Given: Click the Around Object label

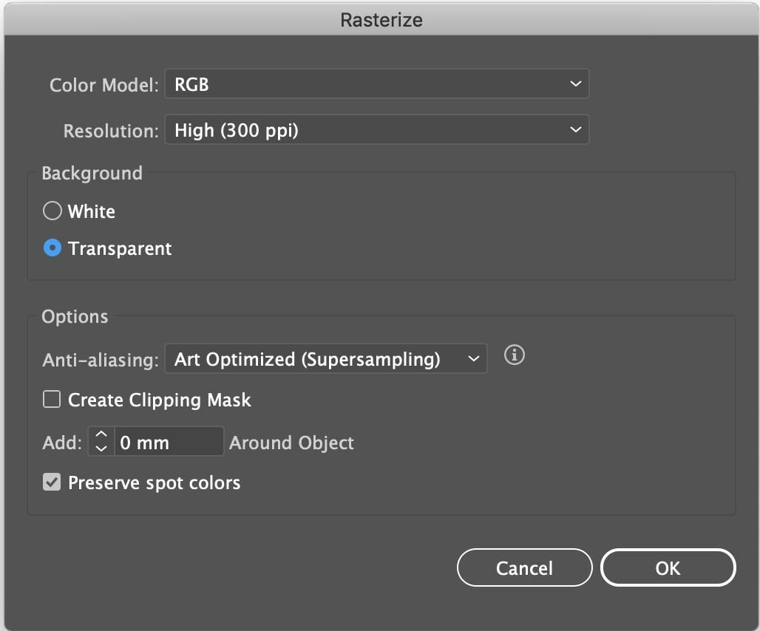Looking at the screenshot, I should 291,443.
